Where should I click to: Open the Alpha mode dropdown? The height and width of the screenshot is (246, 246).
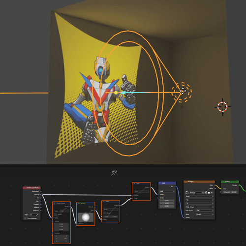pos(205,215)
